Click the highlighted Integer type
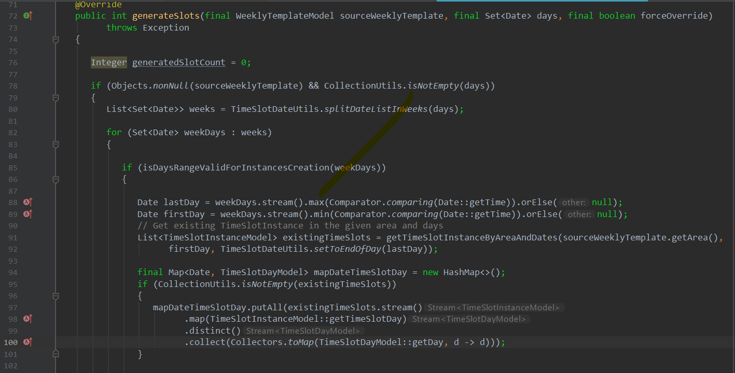The image size is (735, 373). coord(109,63)
